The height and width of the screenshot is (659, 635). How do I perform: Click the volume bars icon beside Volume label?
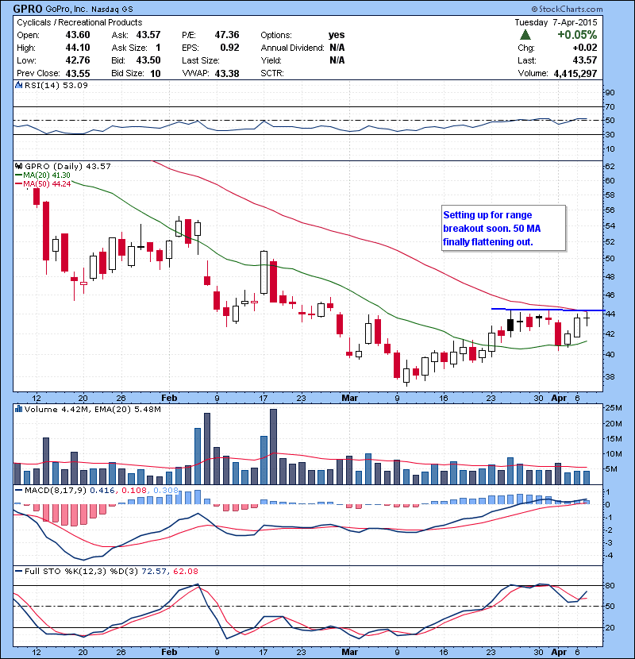18,409
